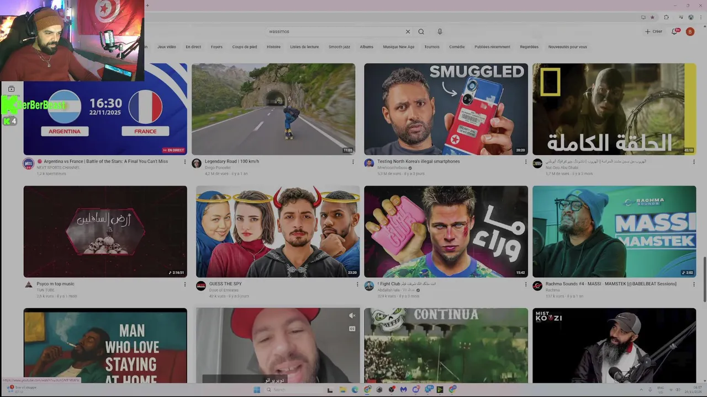The width and height of the screenshot is (707, 397).
Task: Open File Explorer from the taskbar
Action: [342, 390]
